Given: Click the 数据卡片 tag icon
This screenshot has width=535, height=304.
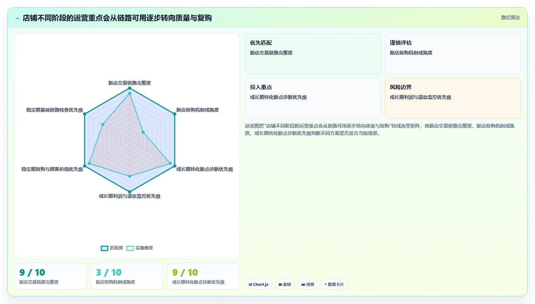Looking at the screenshot, I should [x=326, y=284].
